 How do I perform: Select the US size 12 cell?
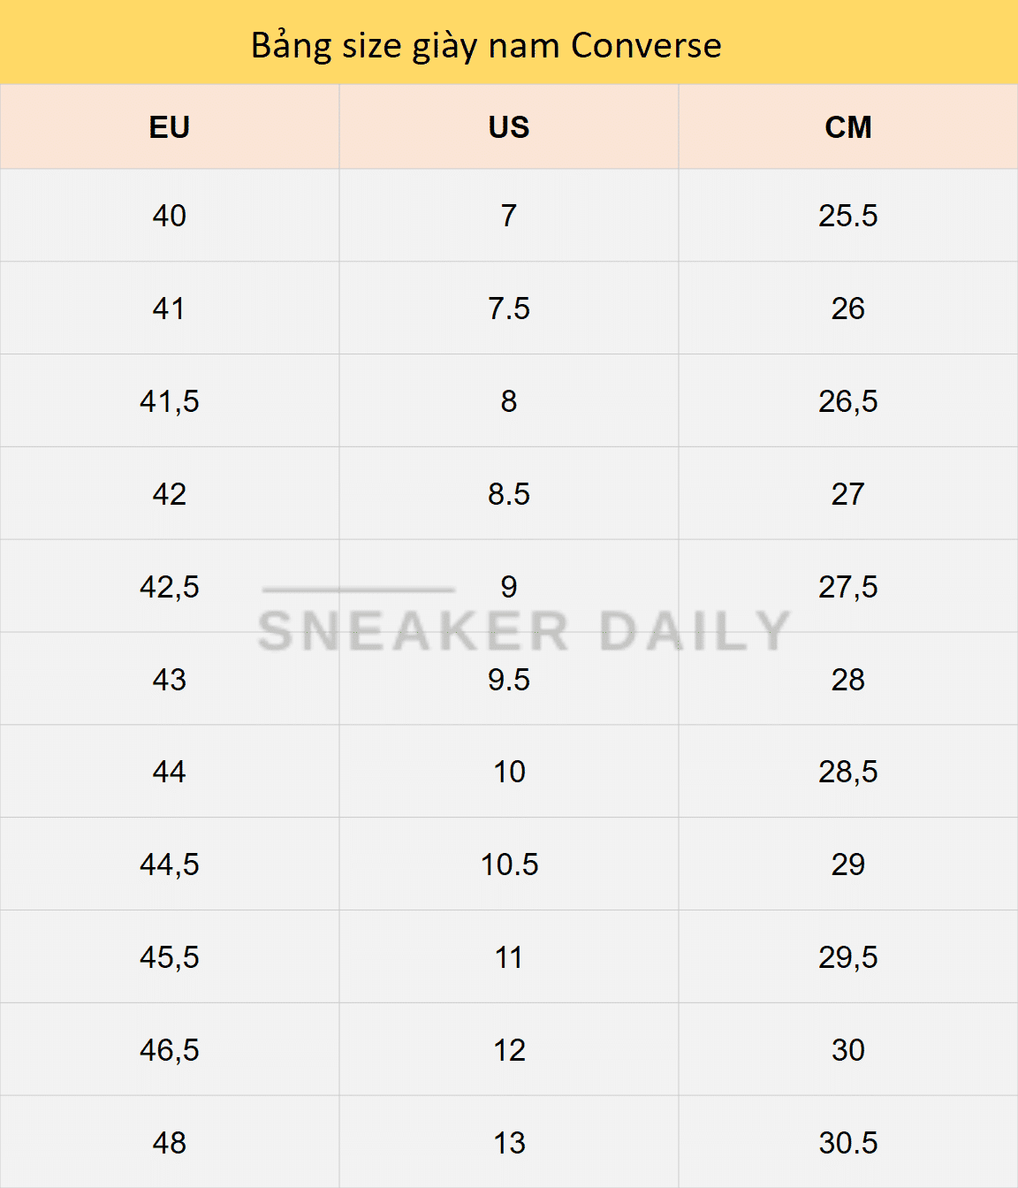click(509, 1050)
